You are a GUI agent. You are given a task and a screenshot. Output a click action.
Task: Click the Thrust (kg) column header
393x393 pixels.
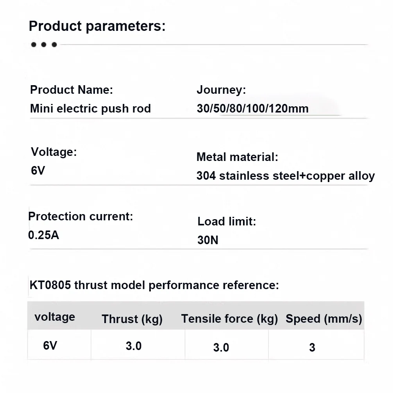[132, 319]
